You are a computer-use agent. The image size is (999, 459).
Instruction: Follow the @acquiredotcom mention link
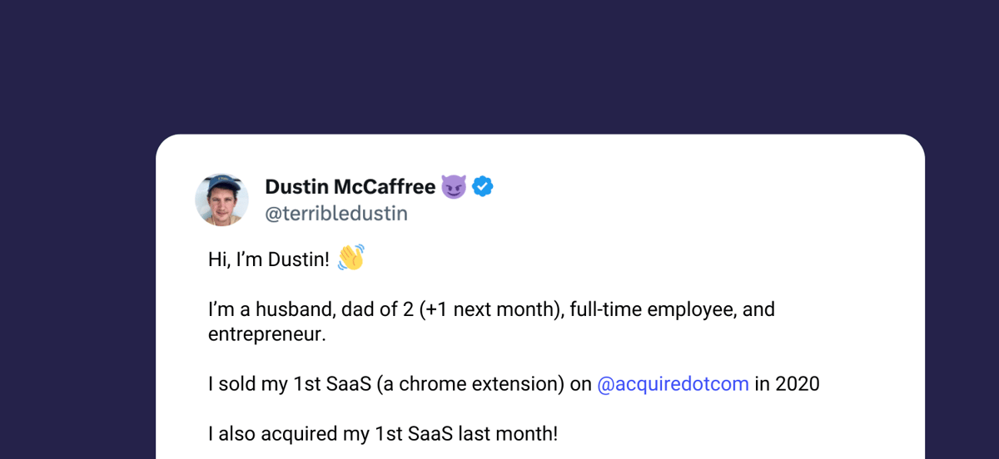[673, 384]
